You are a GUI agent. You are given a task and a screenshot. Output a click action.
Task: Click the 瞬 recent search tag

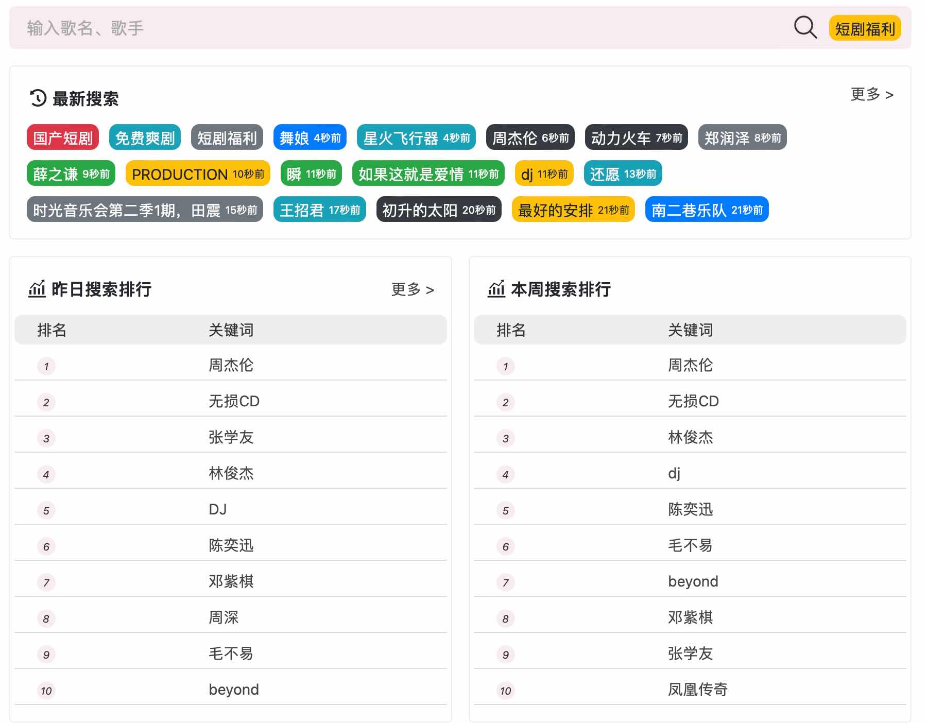coord(311,174)
